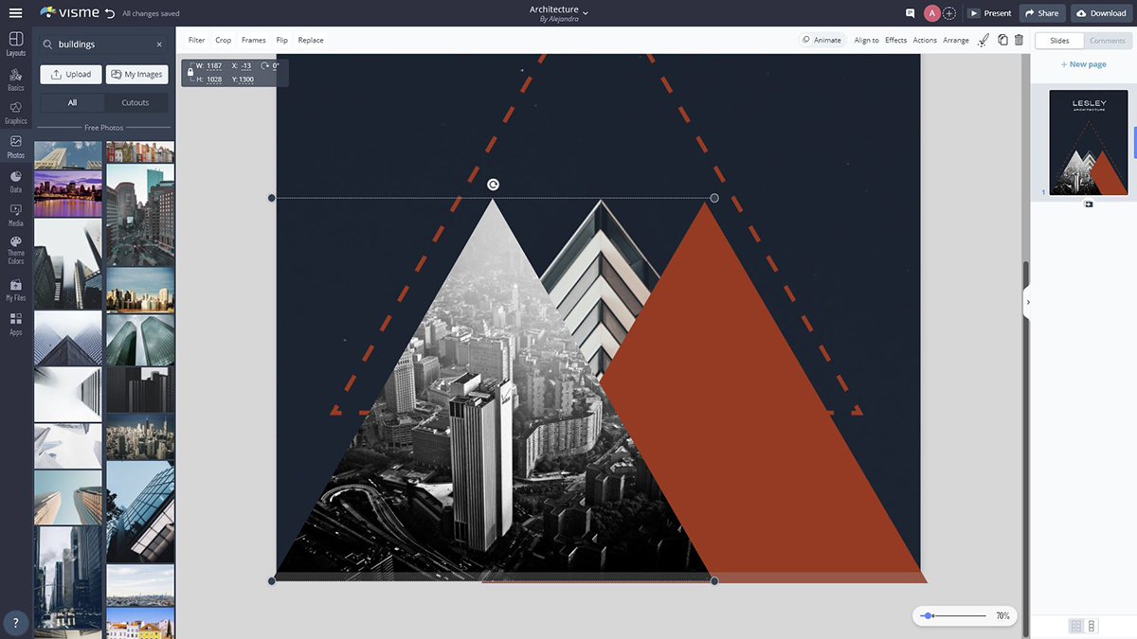Select the purple city skyline photo
This screenshot has height=639, width=1137.
pos(68,193)
